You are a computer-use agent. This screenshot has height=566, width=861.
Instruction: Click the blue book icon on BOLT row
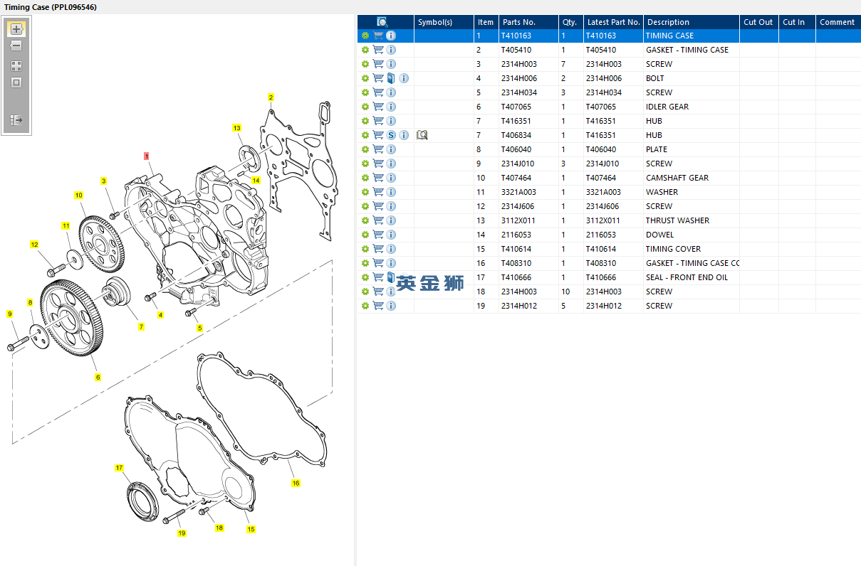coord(391,78)
